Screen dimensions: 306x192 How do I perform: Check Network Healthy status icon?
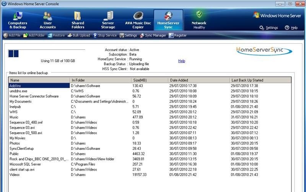(x=199, y=14)
